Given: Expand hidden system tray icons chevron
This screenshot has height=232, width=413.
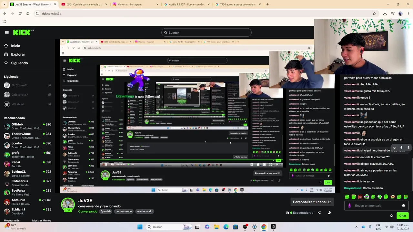Looking at the screenshot, I should 356,227.
